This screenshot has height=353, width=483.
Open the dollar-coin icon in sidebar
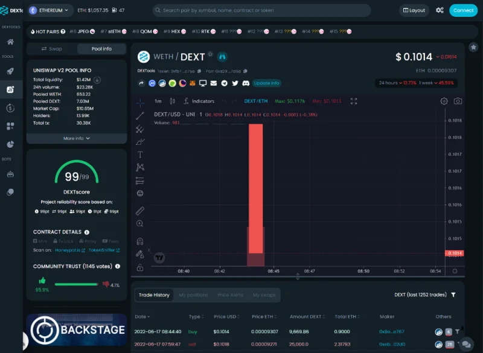point(10,108)
